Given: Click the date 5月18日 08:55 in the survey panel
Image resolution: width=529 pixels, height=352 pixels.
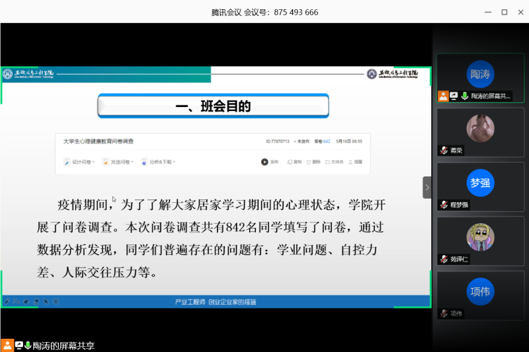Looking at the screenshot, I should point(349,141).
